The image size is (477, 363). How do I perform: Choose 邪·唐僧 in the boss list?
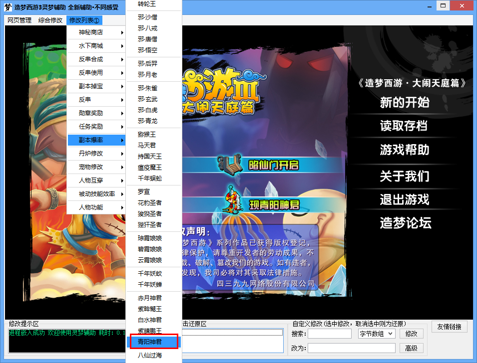[x=154, y=39]
